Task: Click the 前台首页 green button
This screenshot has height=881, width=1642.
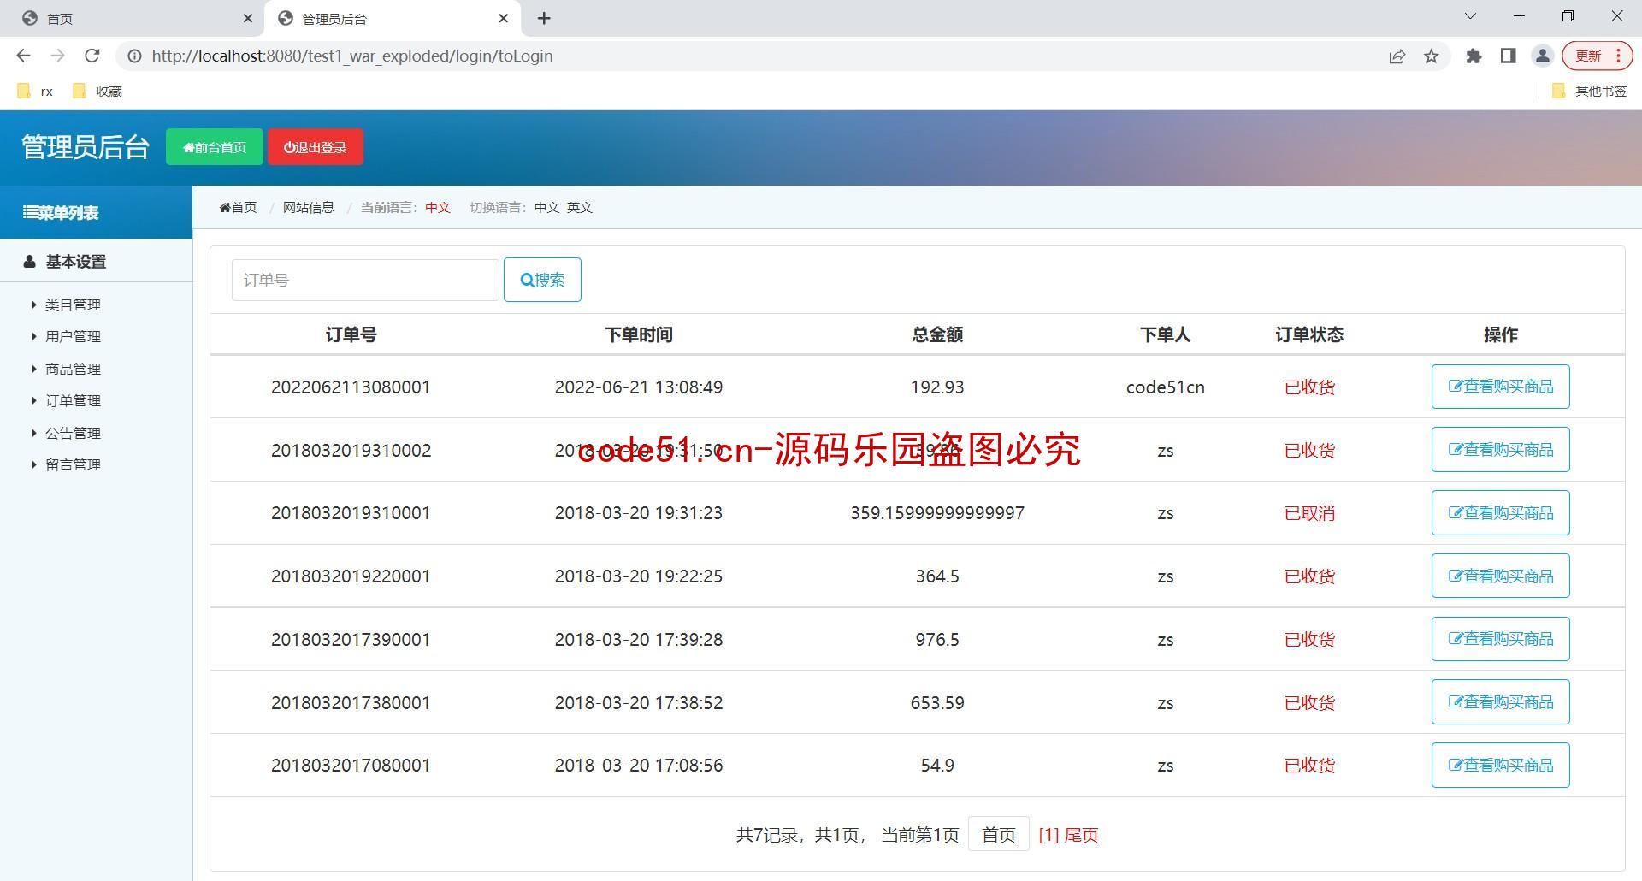Action: [215, 147]
